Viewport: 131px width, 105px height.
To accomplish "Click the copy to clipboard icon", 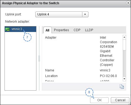I will click(x=122, y=87).
